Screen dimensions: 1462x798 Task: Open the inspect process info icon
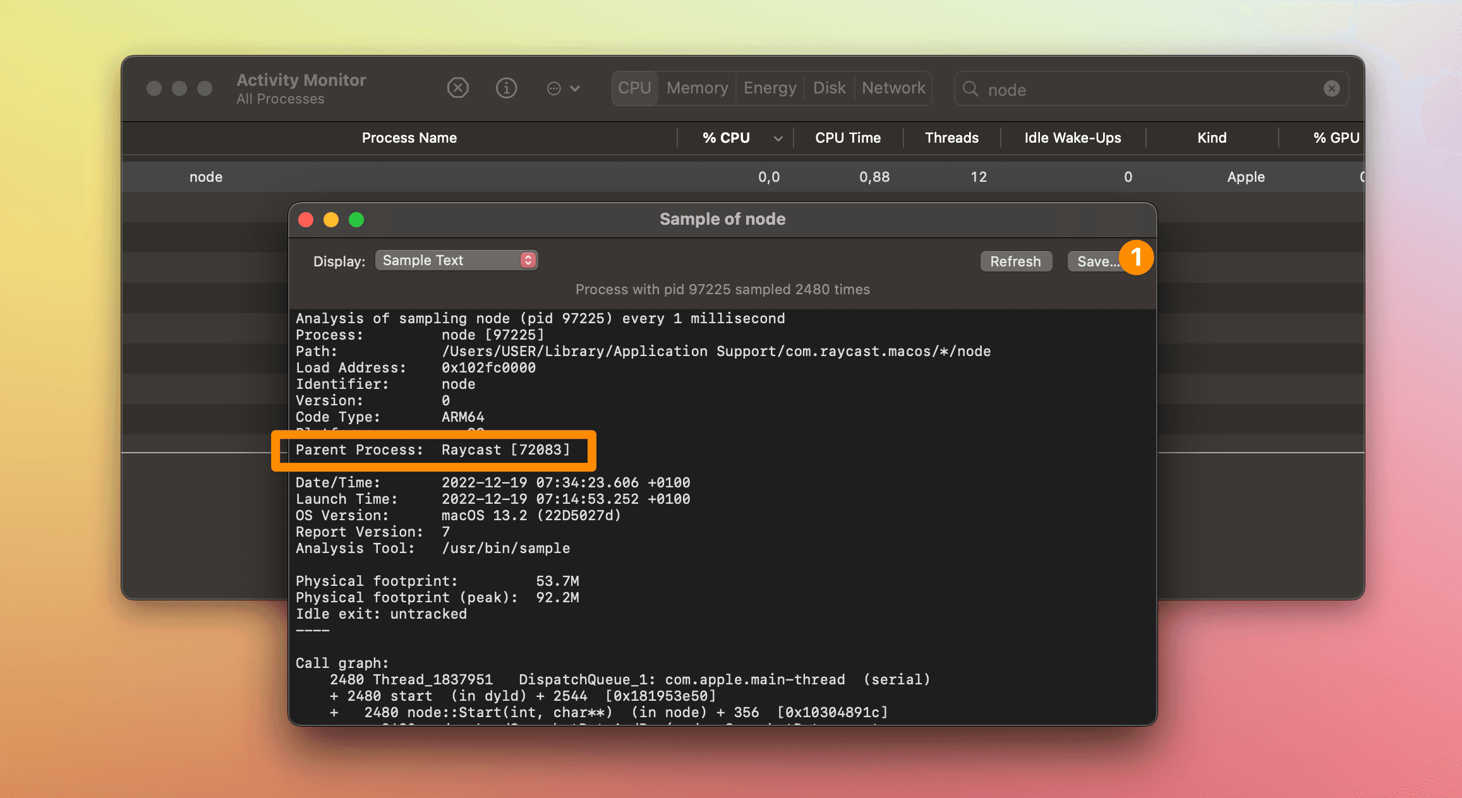[506, 88]
